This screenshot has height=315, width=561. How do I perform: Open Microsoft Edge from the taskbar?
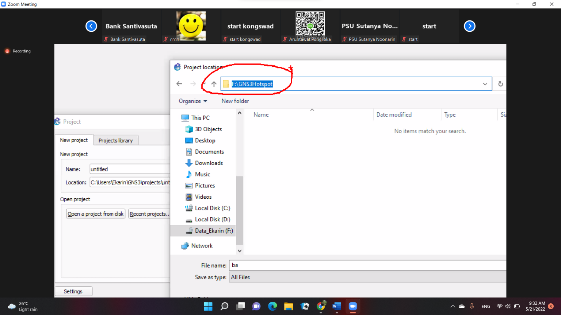[x=272, y=306]
